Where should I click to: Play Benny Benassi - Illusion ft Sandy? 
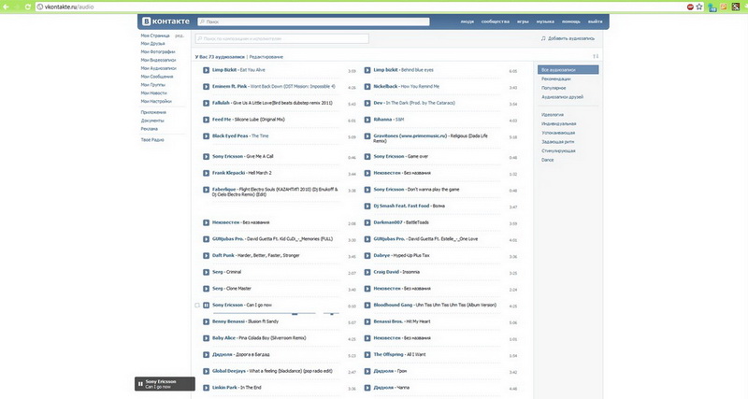pyautogui.click(x=206, y=321)
